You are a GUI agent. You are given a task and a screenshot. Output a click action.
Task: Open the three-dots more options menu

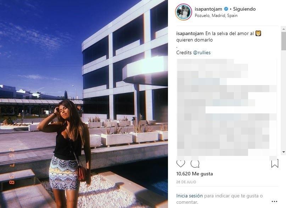click(275, 201)
